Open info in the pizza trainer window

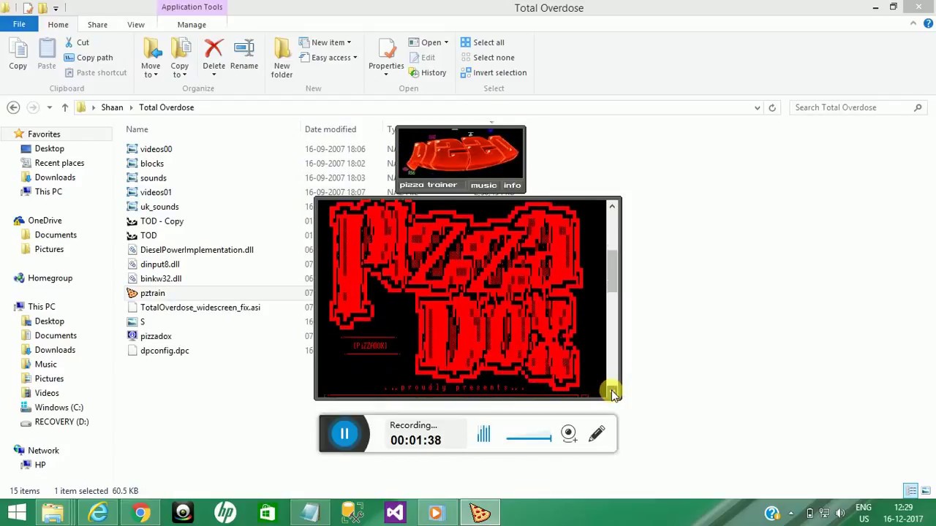(x=511, y=185)
